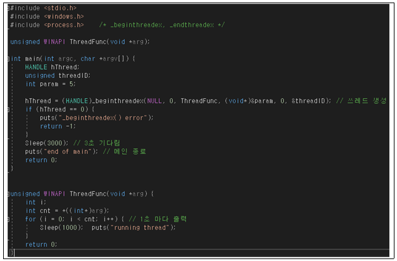Click the 'hThread == 0' condition
Image resolution: width=397 pixels, height=261 pixels.
tap(62, 110)
